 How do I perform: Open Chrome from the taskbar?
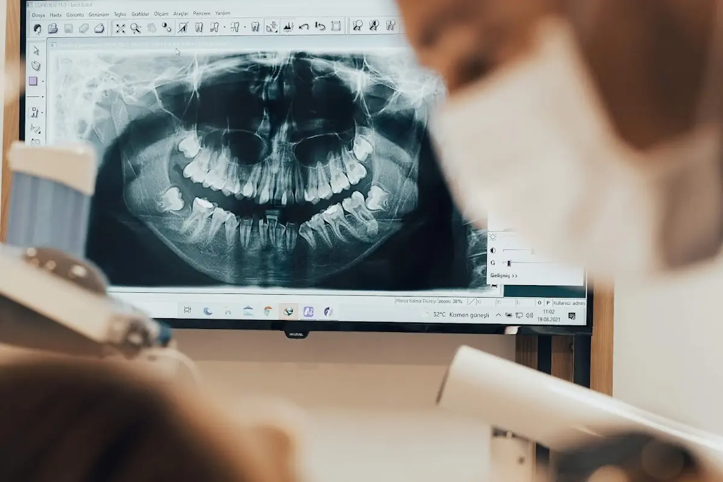[268, 311]
